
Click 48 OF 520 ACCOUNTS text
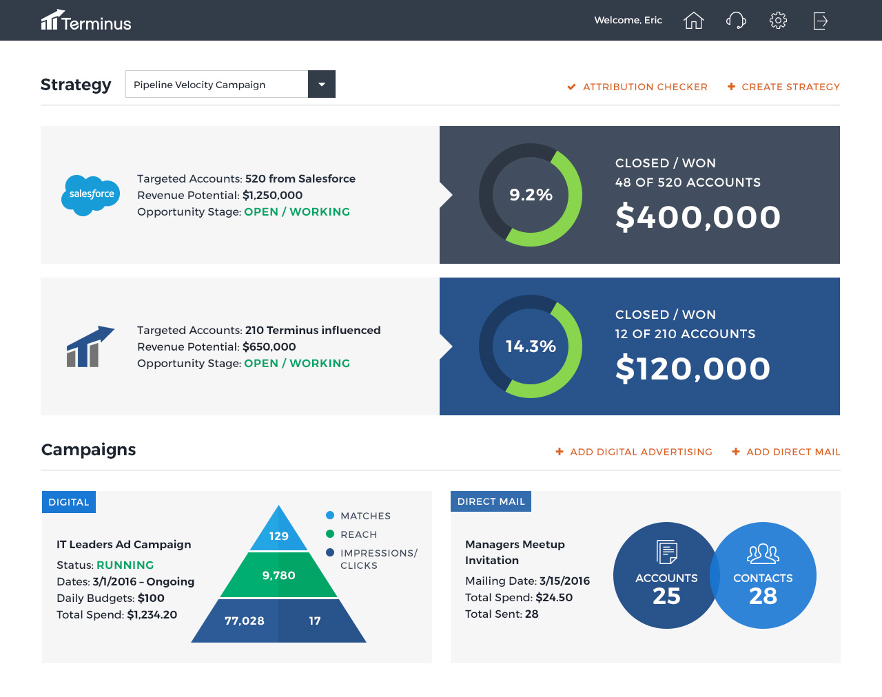pos(688,183)
